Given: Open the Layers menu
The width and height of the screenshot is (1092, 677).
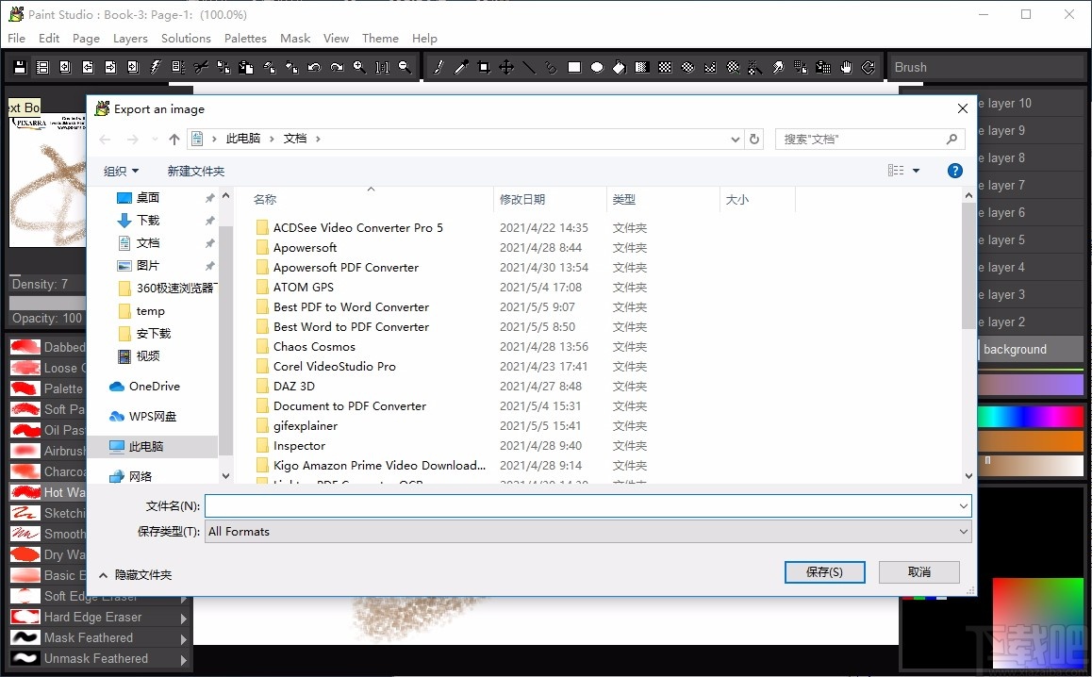Looking at the screenshot, I should point(130,39).
